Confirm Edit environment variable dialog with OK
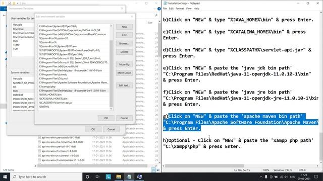The image size is (323, 181). pos(106,118)
